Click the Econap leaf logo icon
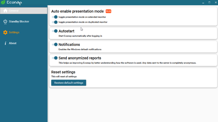Viewport: 218px width, 122px height. click(x=3, y=2)
